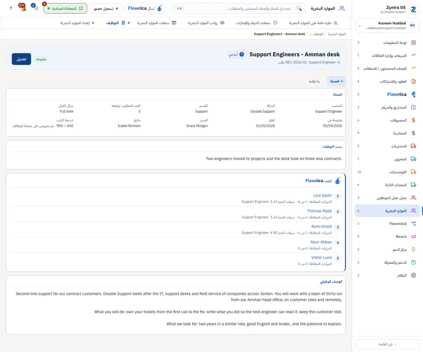This screenshot has width=423, height=352.
Task: Open the سجلات الموارد البشرية tab
Action: [156, 23]
